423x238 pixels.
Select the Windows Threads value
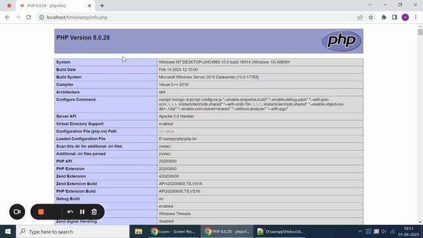174,214
